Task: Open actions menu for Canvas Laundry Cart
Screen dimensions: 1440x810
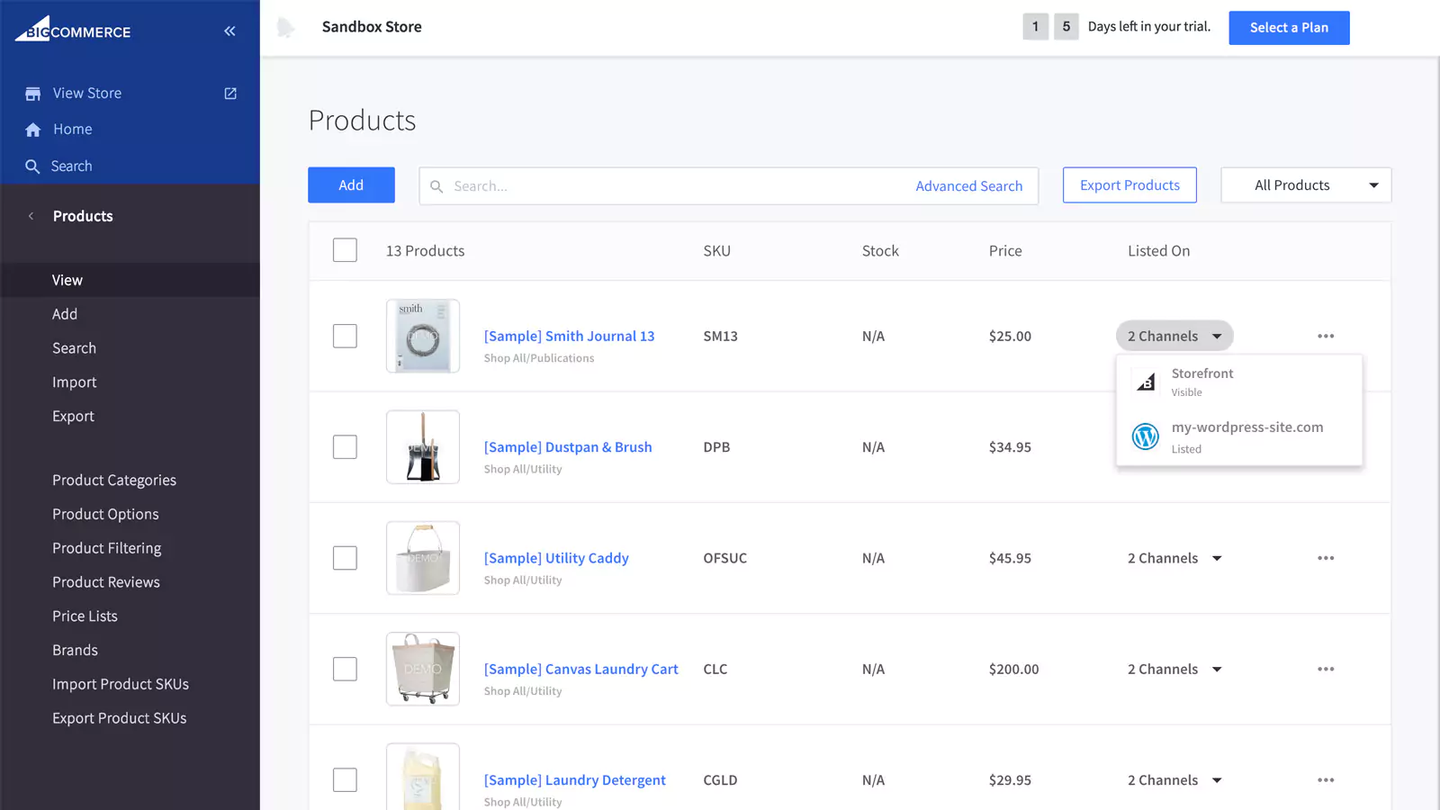Action: pos(1326,669)
